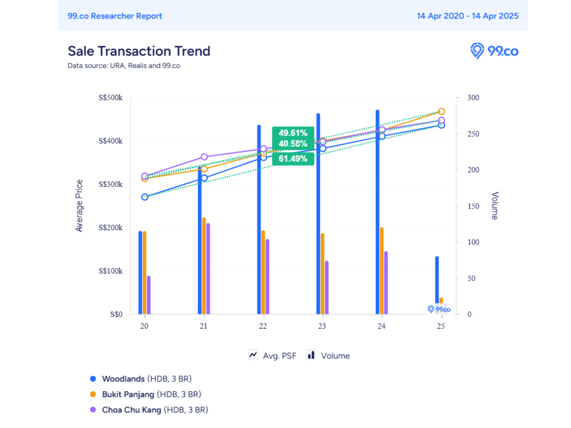Click the Woodlands blue legend dot

click(x=93, y=379)
